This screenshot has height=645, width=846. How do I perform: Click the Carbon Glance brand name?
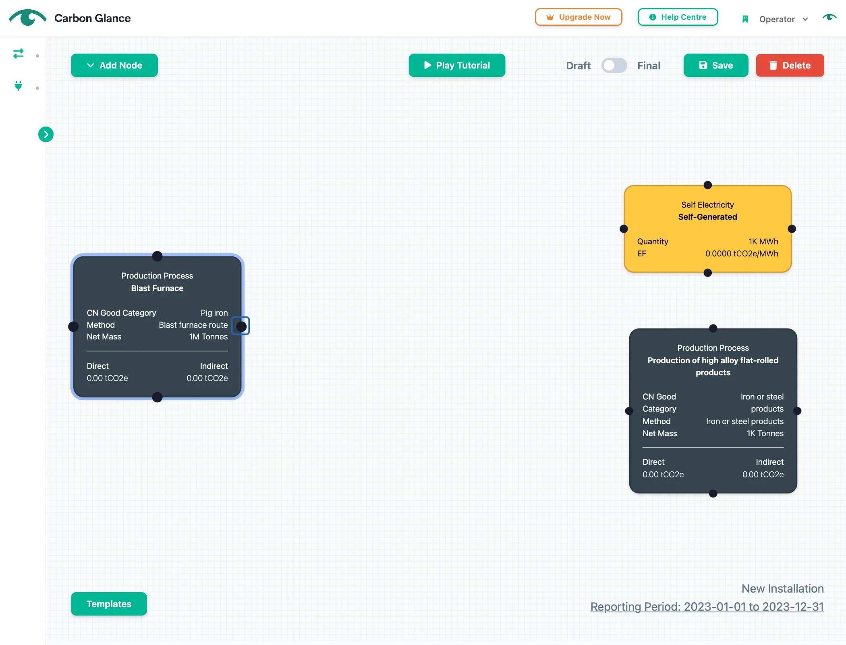tap(92, 18)
